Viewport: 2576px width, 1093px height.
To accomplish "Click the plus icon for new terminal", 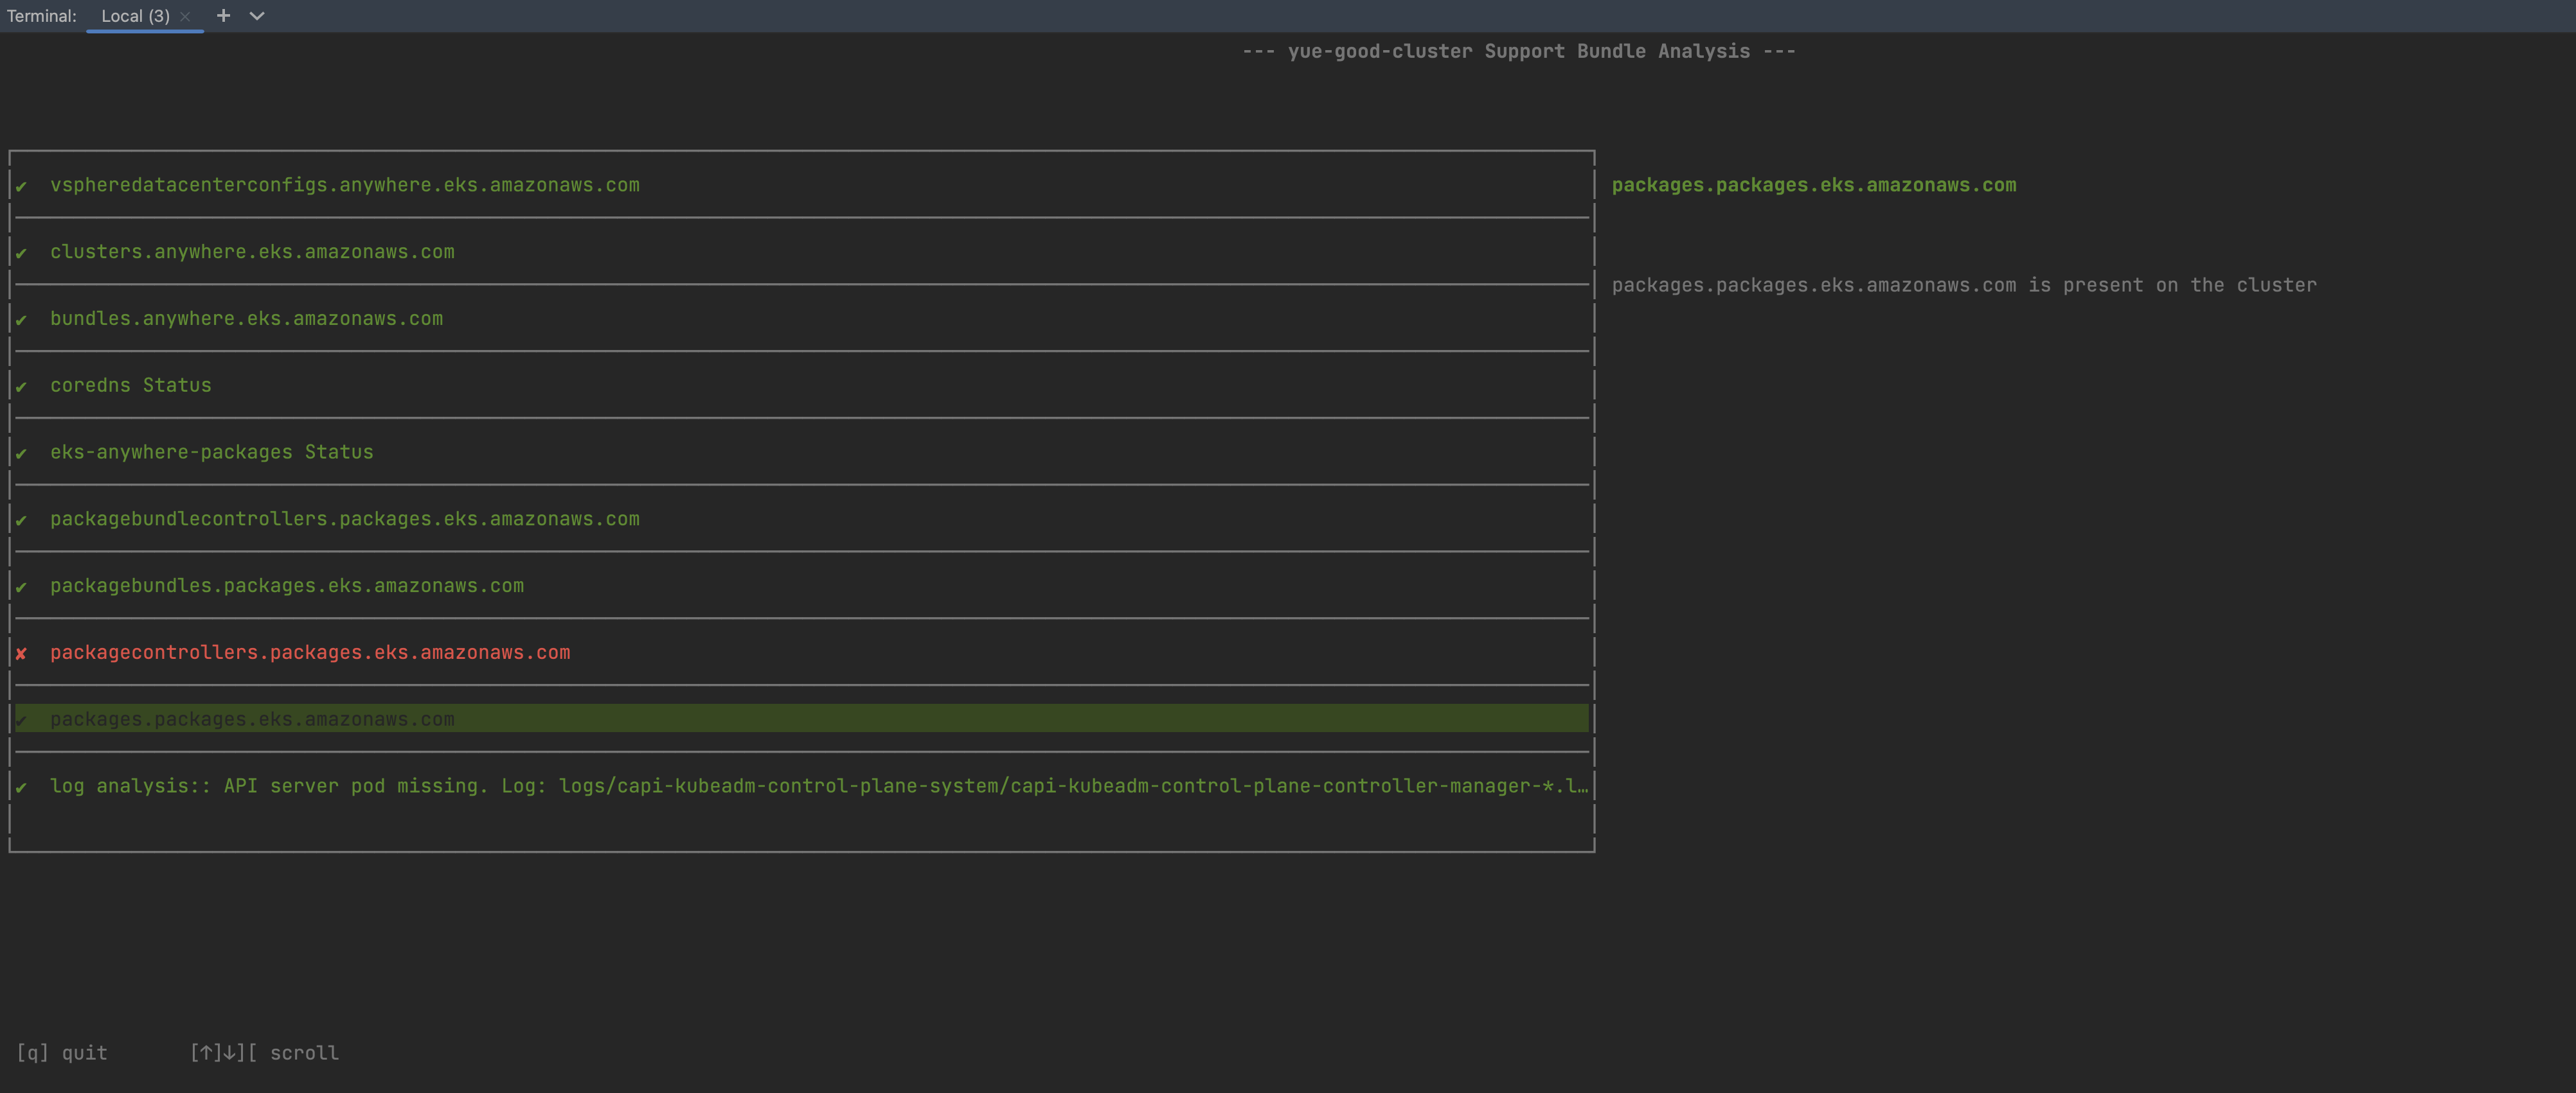I will coord(223,16).
